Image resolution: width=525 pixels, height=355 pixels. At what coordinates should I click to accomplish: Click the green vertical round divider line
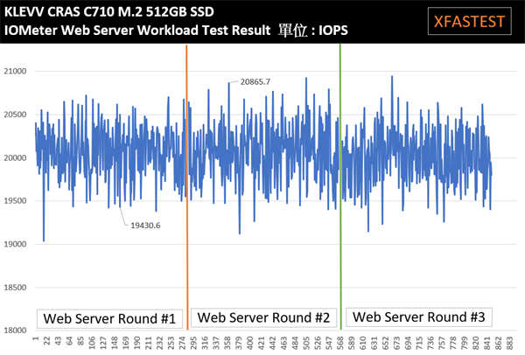340,187
